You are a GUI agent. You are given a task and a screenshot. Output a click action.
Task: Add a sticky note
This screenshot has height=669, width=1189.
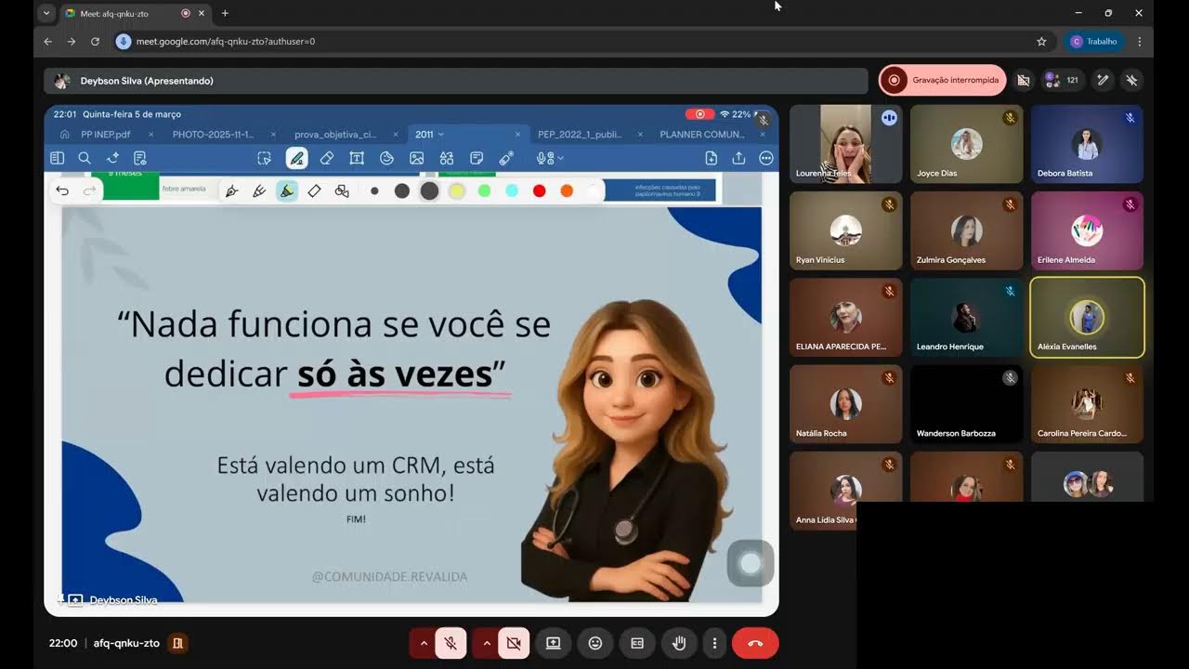click(x=477, y=159)
